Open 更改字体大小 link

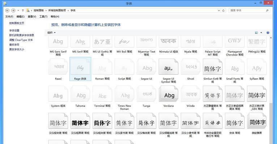[17, 49]
